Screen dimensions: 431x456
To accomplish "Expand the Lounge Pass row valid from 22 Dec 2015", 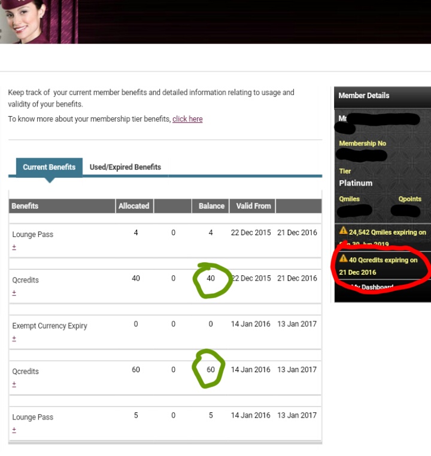I will click(14, 247).
